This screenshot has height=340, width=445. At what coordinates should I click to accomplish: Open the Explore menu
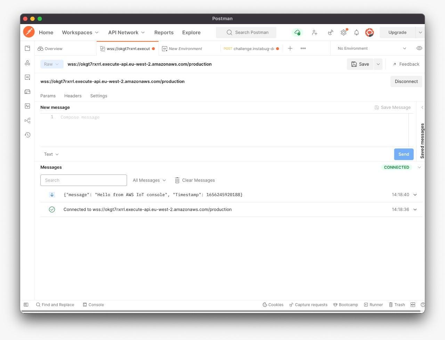[x=191, y=32]
